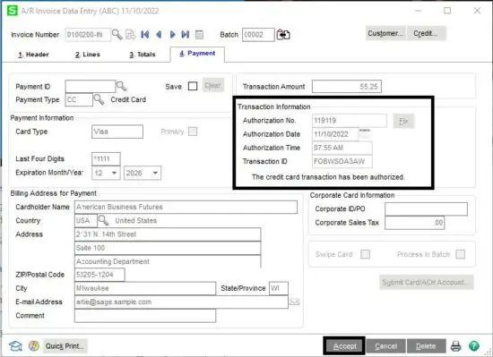This screenshot has width=493, height=357.
Task: Open the Authorization Date calendar picker
Action: (x=365, y=134)
